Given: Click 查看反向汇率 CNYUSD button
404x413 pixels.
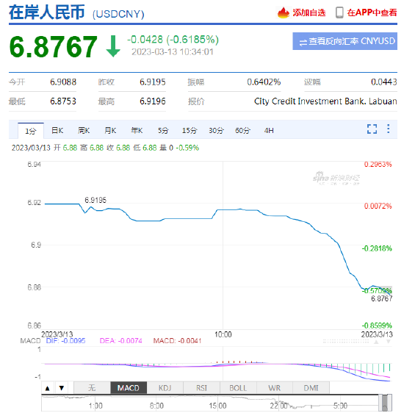Looking at the screenshot, I should tap(345, 41).
